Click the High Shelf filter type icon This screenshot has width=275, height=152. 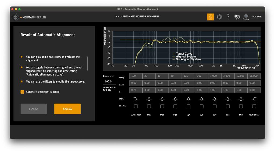(254, 99)
